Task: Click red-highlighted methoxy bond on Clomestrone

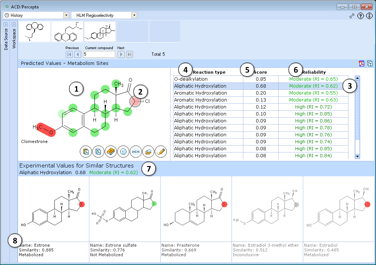Action: click(x=46, y=130)
